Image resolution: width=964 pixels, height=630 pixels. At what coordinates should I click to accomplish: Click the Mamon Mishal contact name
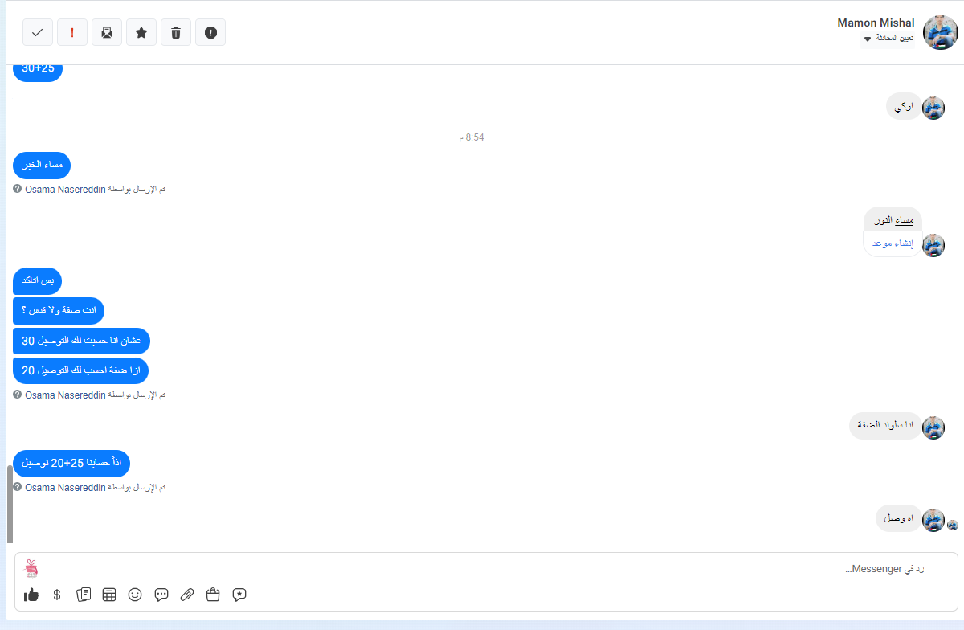click(876, 22)
